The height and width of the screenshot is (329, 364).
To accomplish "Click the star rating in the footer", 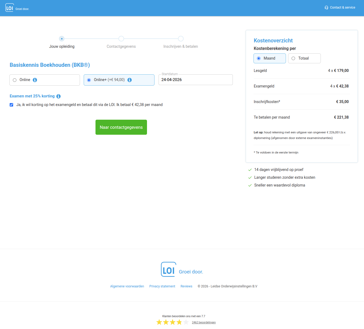I will (x=172, y=322).
